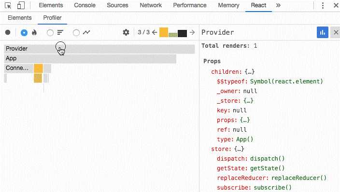
Task: Click the Conne... component bar
Action: [19, 68]
